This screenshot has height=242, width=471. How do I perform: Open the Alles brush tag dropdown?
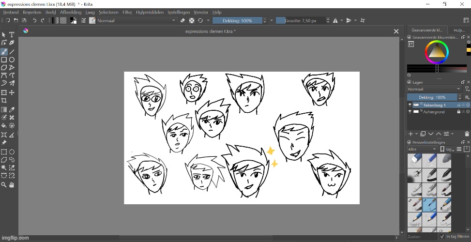tap(422, 149)
